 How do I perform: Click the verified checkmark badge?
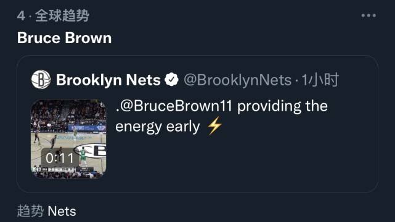click(171, 80)
